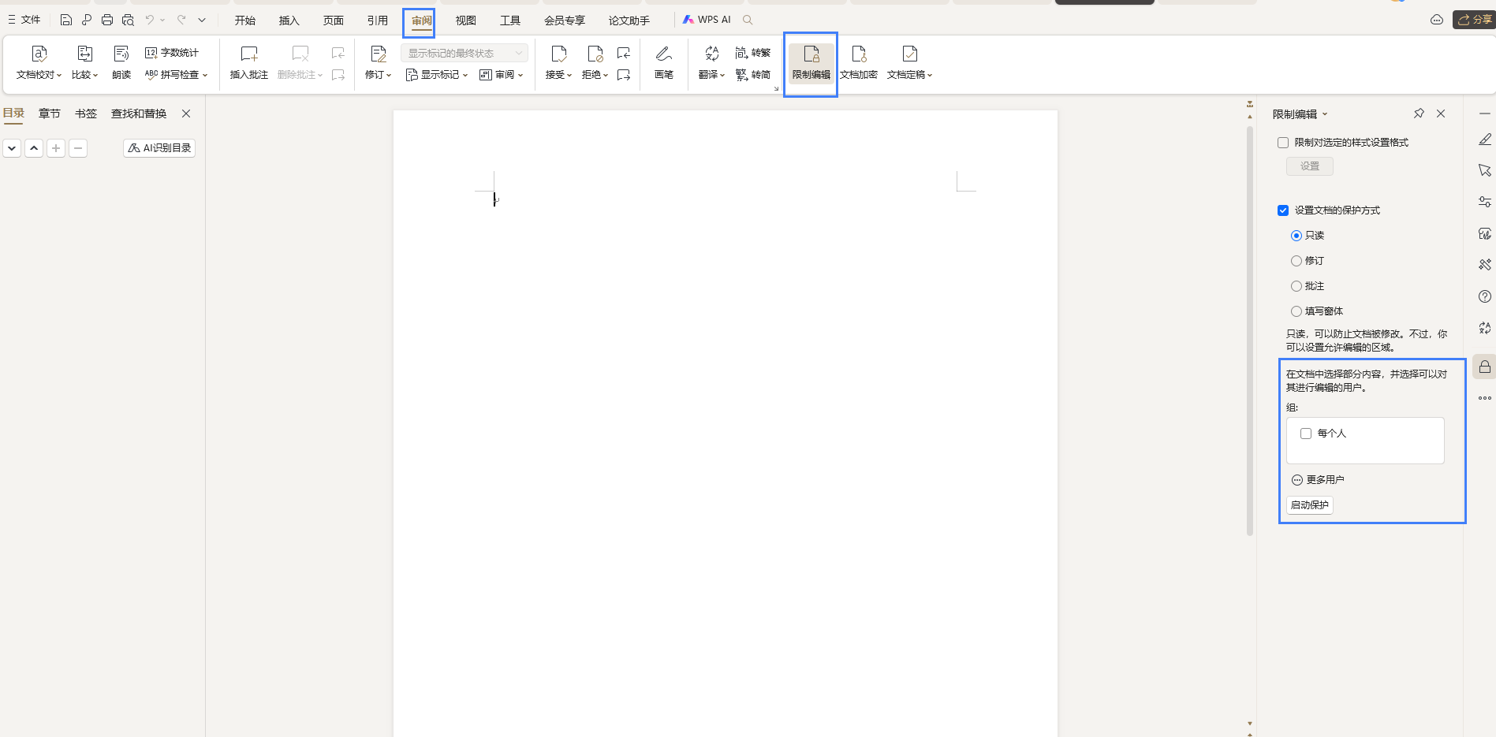The height and width of the screenshot is (737, 1496).
Task: Open the help icon in right sidebar
Action: click(x=1484, y=296)
